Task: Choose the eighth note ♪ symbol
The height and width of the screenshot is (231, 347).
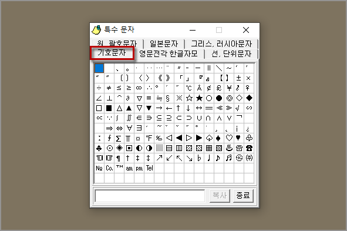Action: click(219, 158)
